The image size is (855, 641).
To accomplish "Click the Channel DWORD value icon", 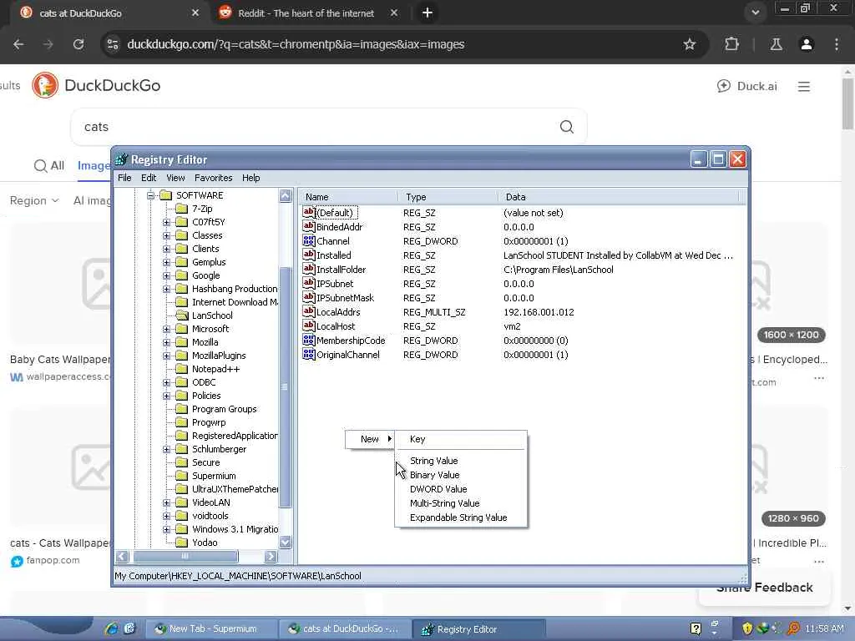I will (309, 241).
